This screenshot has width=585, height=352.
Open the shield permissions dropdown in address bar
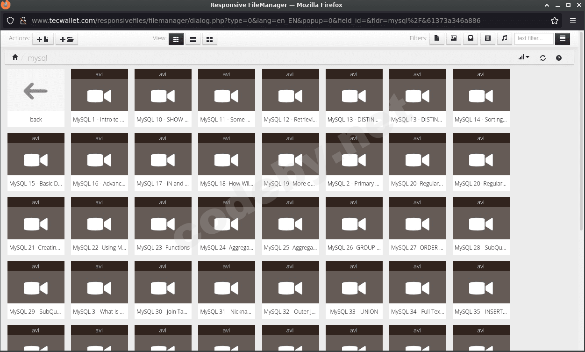(x=10, y=21)
